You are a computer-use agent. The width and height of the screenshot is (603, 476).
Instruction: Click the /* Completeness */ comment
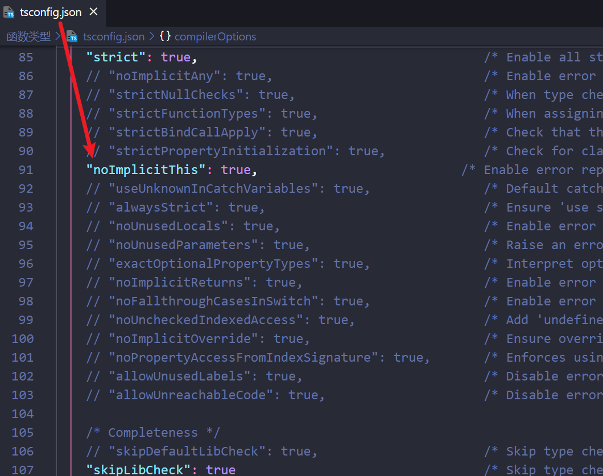pos(153,433)
